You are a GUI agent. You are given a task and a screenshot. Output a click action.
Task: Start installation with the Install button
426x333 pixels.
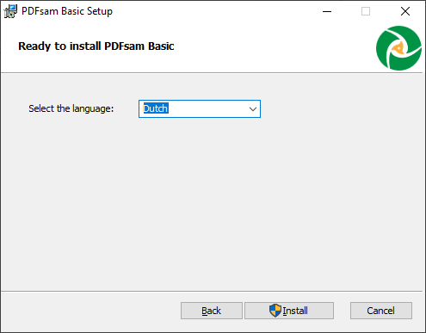pyautogui.click(x=289, y=311)
